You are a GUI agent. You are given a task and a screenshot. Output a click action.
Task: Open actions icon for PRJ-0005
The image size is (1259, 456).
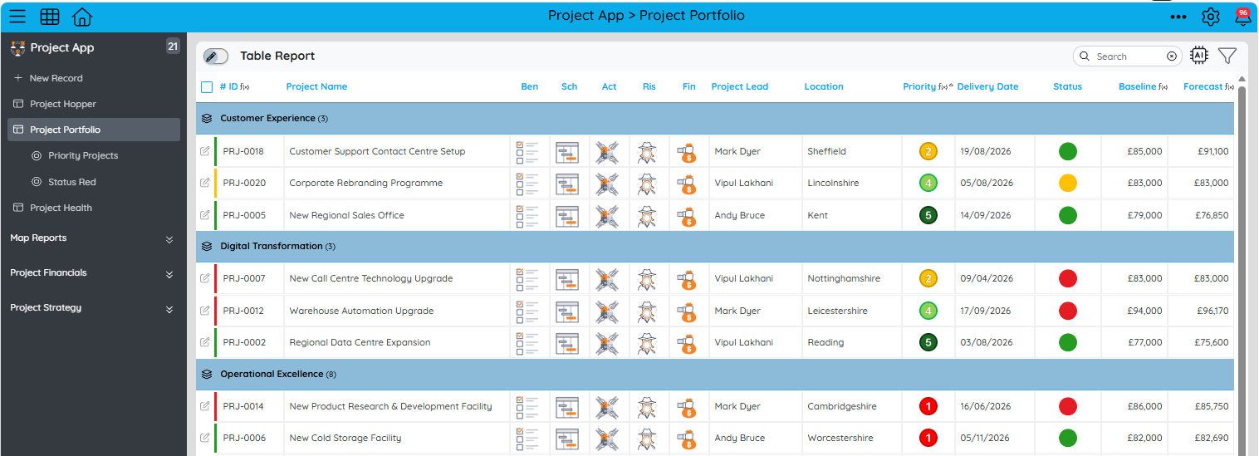coord(607,216)
